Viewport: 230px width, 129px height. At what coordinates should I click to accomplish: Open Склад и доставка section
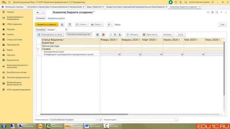click(14, 40)
